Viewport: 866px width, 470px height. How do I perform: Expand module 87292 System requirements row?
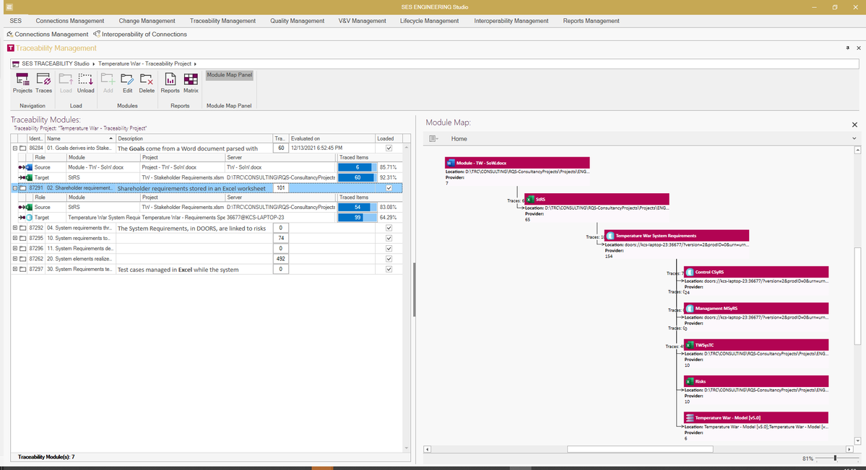(15, 228)
